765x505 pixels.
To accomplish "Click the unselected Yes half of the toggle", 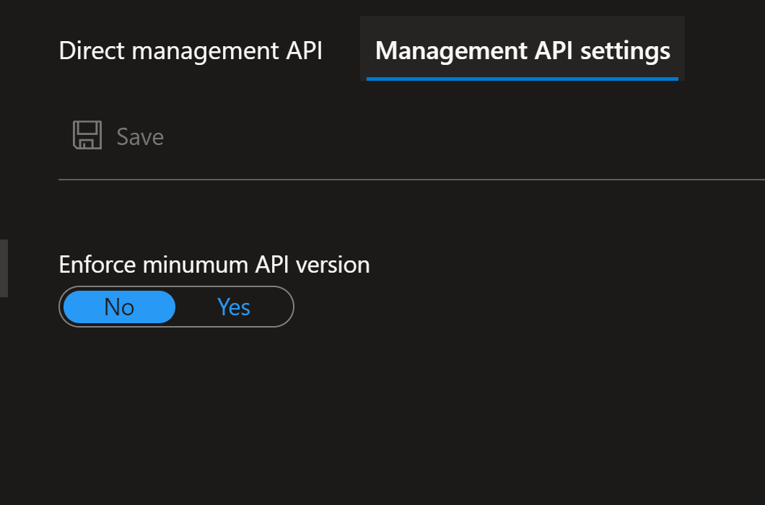I will click(234, 307).
